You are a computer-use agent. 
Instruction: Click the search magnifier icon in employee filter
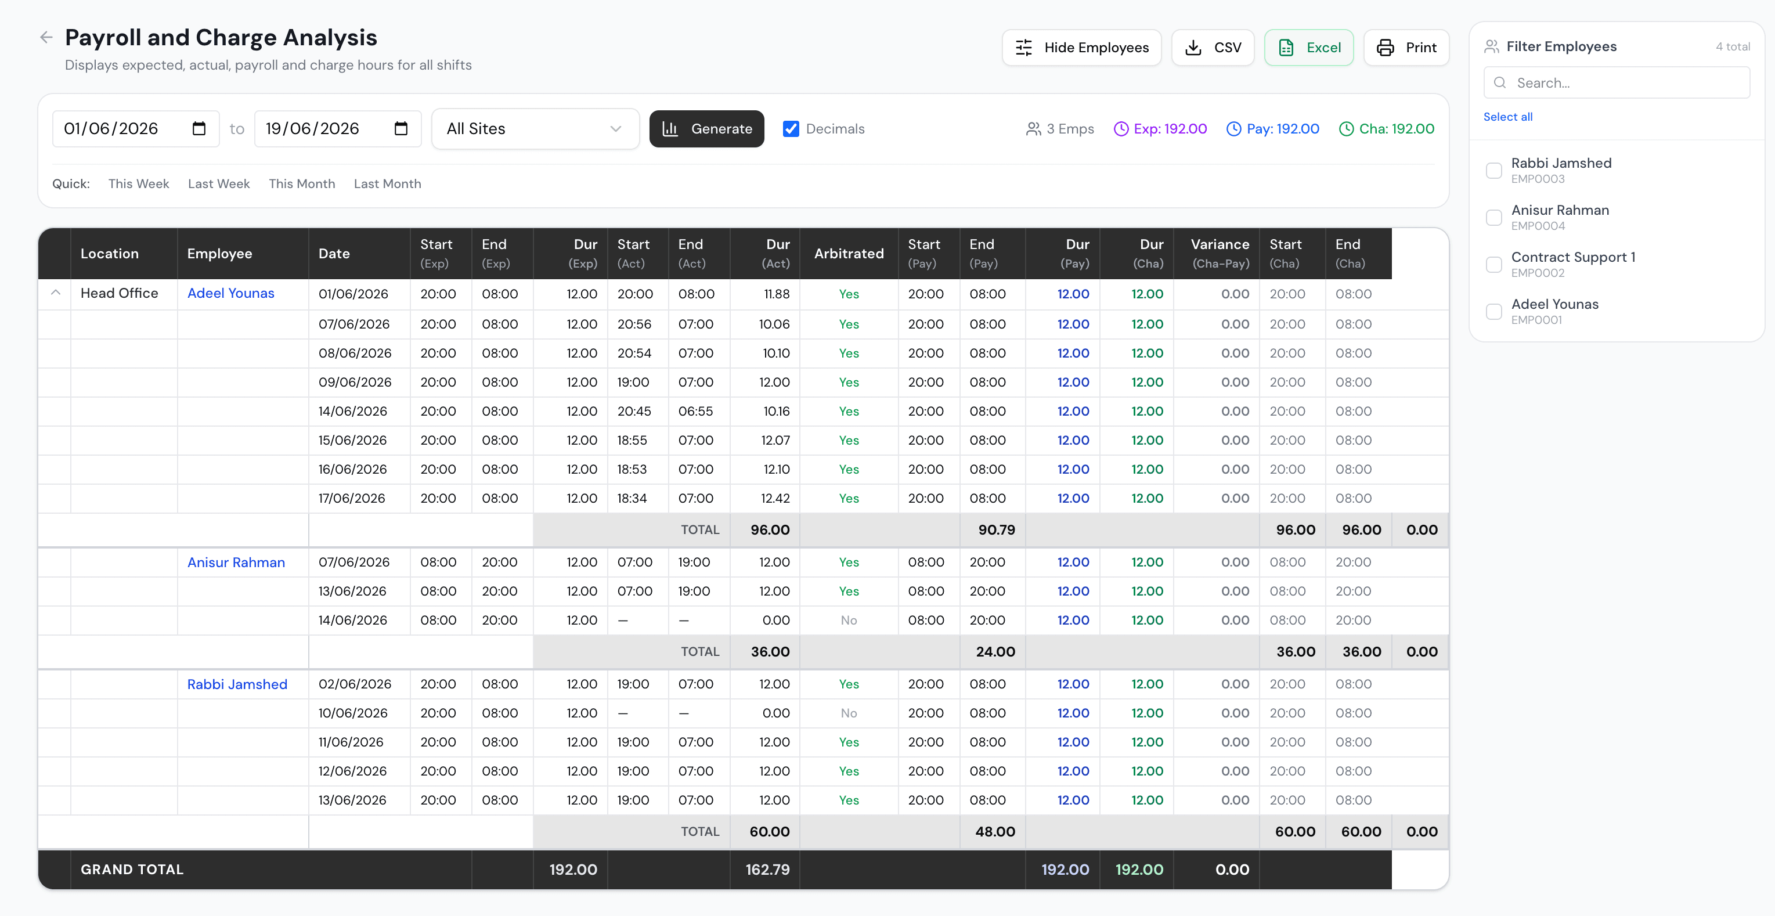(1499, 82)
